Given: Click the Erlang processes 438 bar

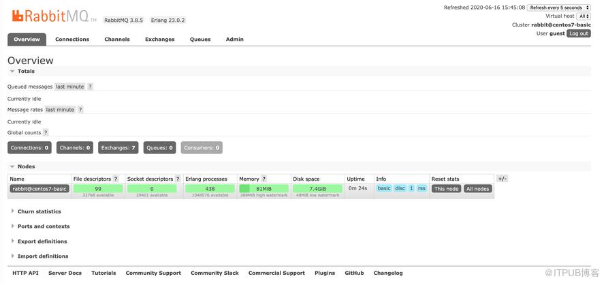Looking at the screenshot, I should click(x=210, y=188).
